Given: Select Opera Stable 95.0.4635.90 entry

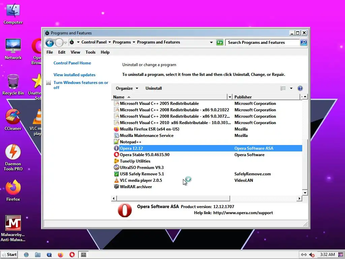Looking at the screenshot, I should click(207, 154).
